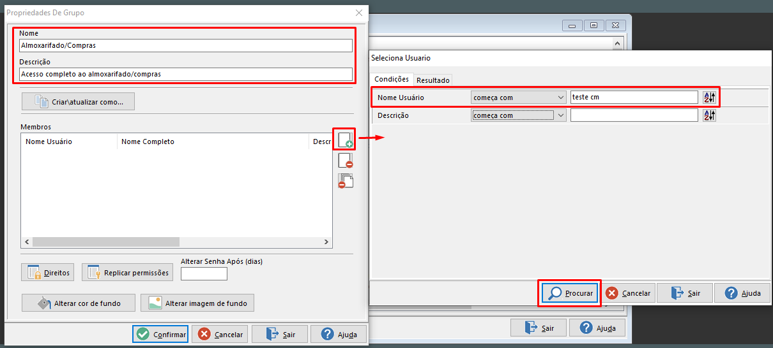Click Ajuda in Propriedades De Grupo dialog
Screen dimensions: 773x348
(339, 334)
